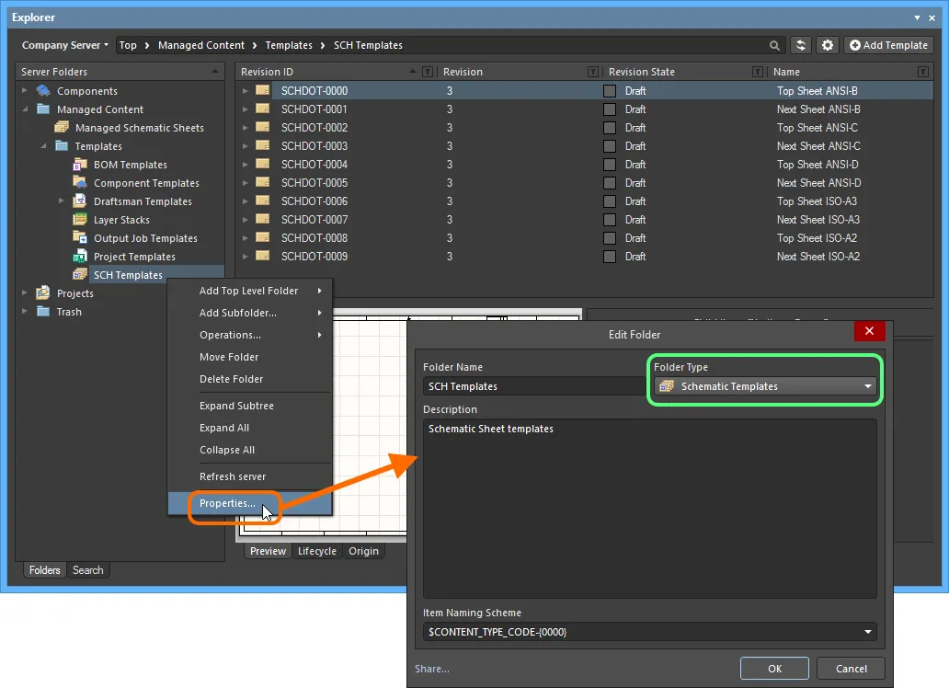Click the SCH Templates folder icon
Viewport: 949px width, 688px height.
point(80,274)
